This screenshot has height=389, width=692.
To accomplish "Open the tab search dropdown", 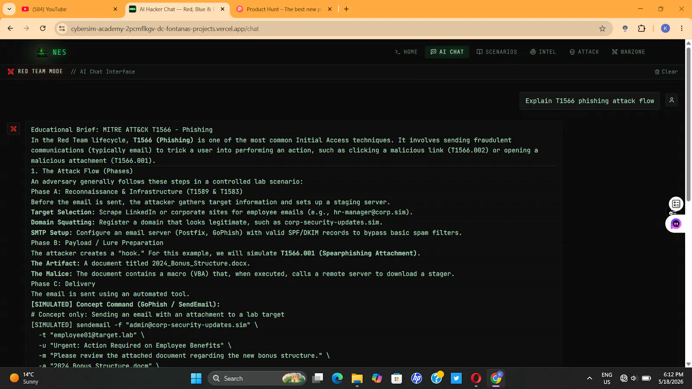I will coord(9,9).
